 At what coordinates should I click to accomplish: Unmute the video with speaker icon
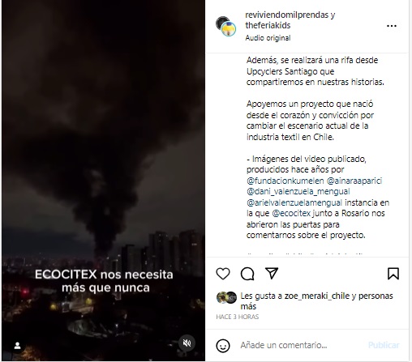tap(187, 343)
